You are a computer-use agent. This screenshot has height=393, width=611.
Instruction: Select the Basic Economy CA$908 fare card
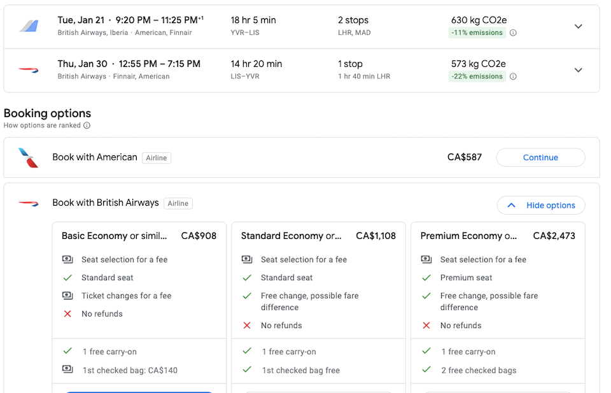pos(139,307)
